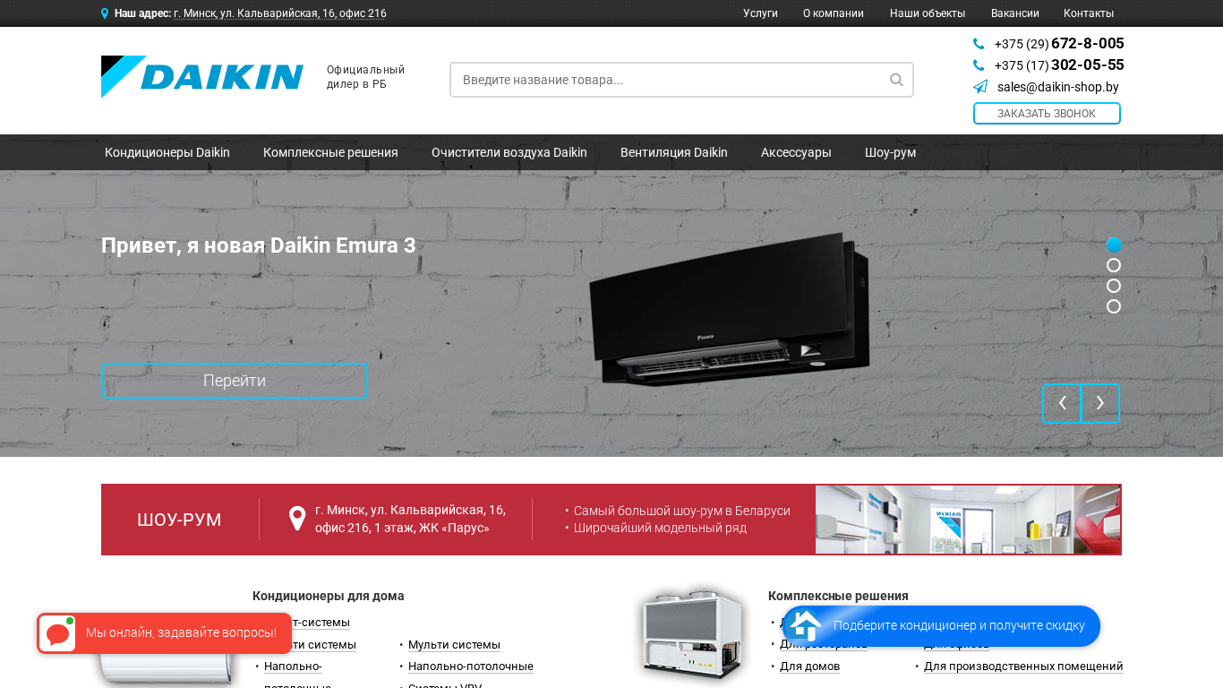Click Широчайший модельный ряд text
The height and width of the screenshot is (688, 1223).
point(660,528)
